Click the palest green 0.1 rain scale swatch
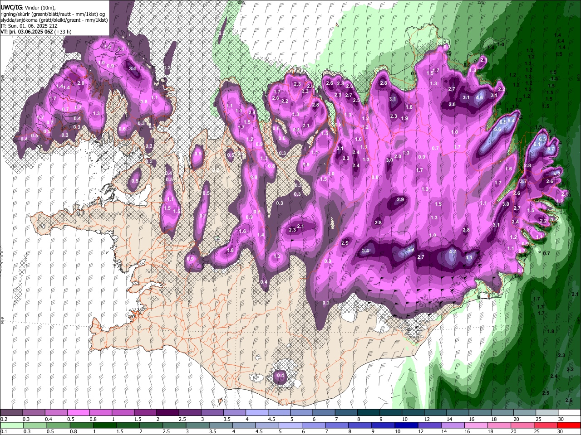Image resolution: width=581 pixels, height=435 pixels. 12,425
